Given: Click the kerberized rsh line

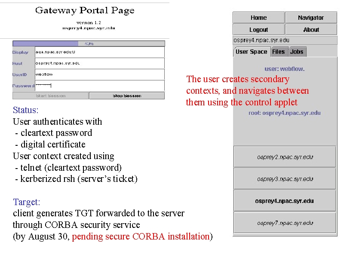Looking at the screenshot, I should pos(76,179).
